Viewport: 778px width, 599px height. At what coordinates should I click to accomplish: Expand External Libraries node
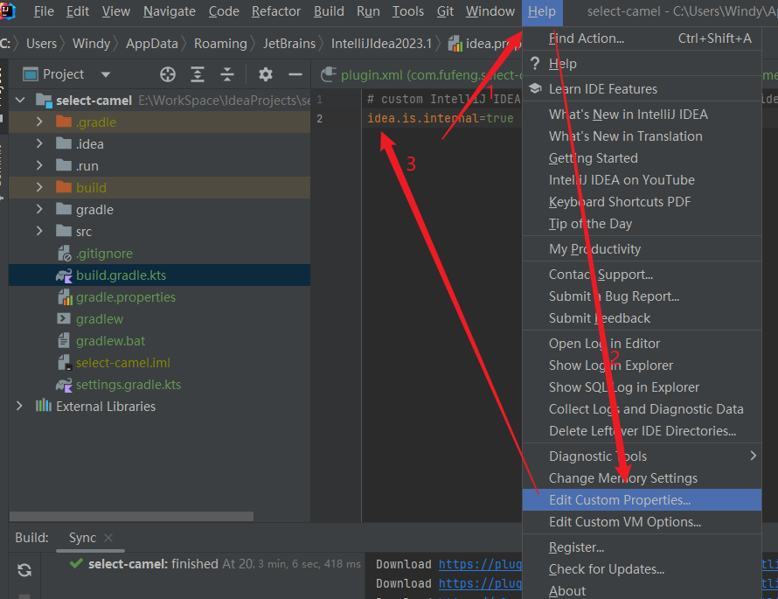point(19,406)
